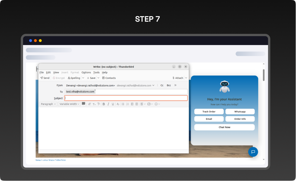
Task: Click the Subject input field
Action: pyautogui.click(x=126, y=98)
